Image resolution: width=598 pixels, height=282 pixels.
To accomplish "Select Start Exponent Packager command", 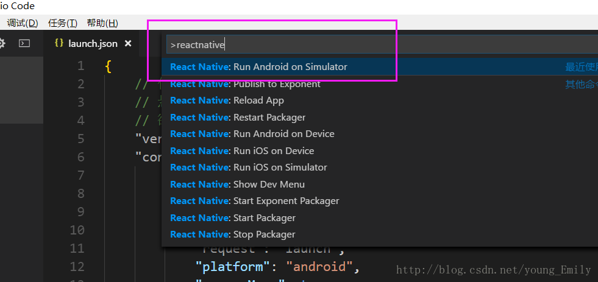I will 380,201.
